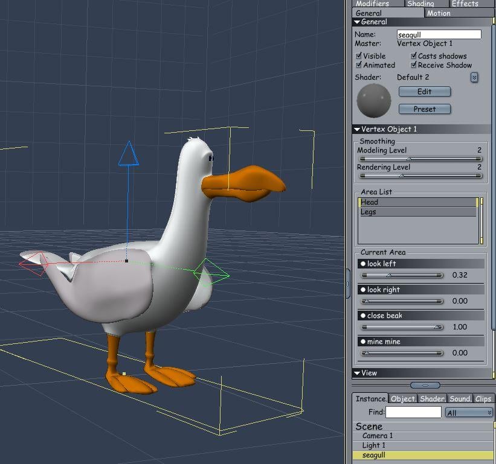Open the Sound tab in the browser
This screenshot has width=496, height=464.
[x=460, y=399]
